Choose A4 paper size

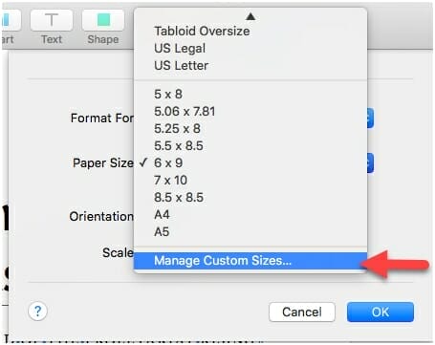click(250, 214)
